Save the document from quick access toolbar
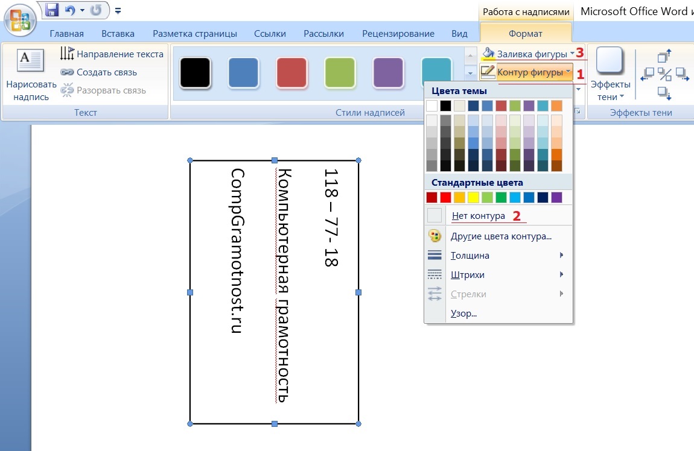The image size is (694, 451). [x=53, y=10]
